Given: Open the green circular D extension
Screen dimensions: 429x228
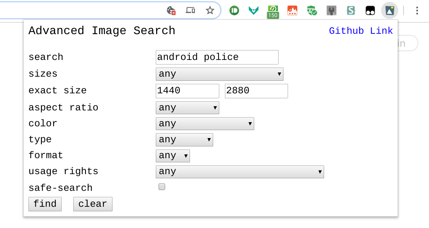Looking at the screenshot, I should (x=234, y=11).
